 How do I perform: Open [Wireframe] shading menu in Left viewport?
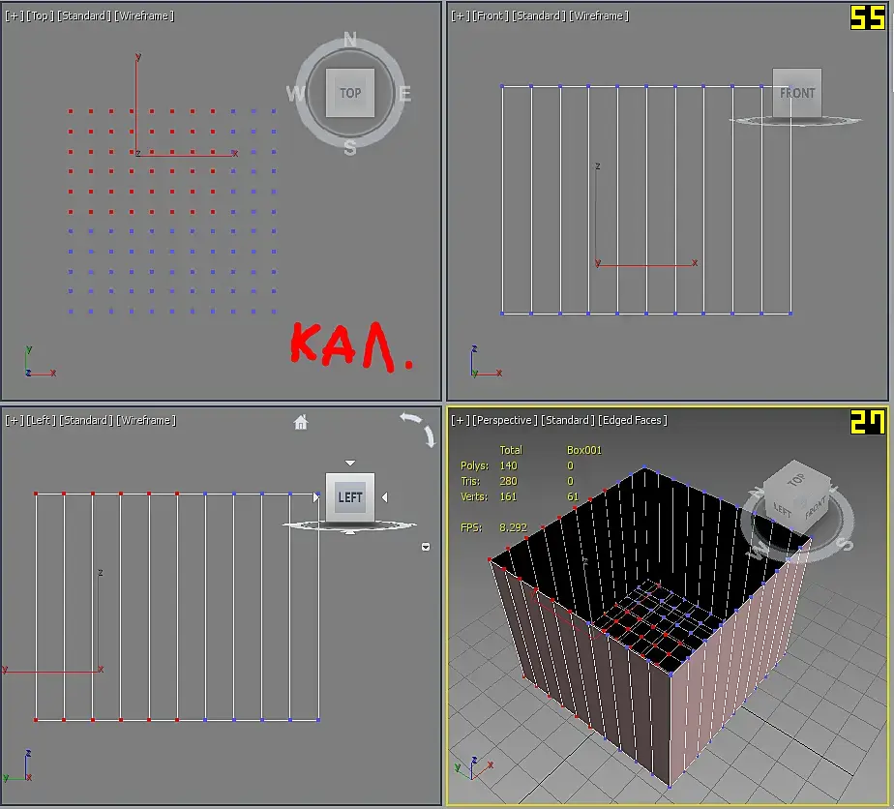coord(146,420)
